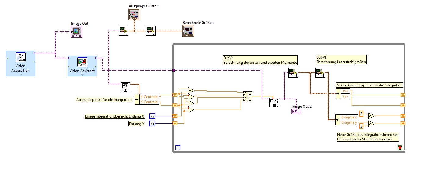Click the Image Out indicator terminal
The height and width of the screenshot is (170, 425).
pyautogui.click(x=76, y=32)
